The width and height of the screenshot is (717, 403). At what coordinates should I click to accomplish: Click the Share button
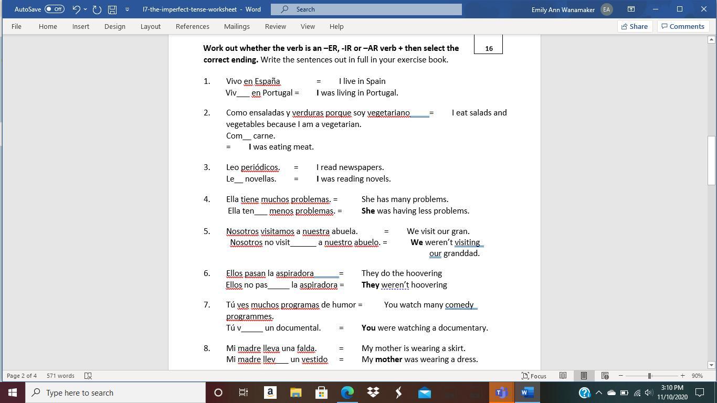[634, 26]
